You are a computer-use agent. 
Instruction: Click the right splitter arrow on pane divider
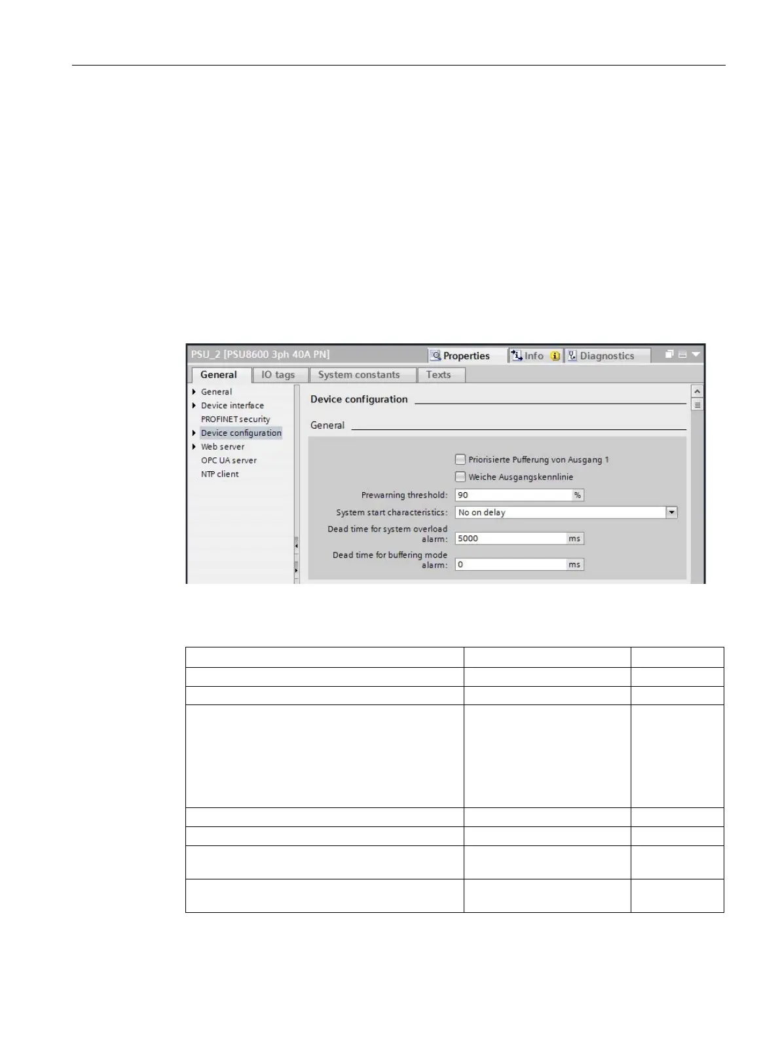[x=296, y=570]
